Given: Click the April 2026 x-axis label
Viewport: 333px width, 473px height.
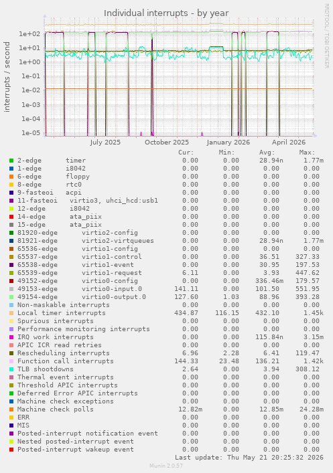Looking at the screenshot, I should (x=289, y=143).
